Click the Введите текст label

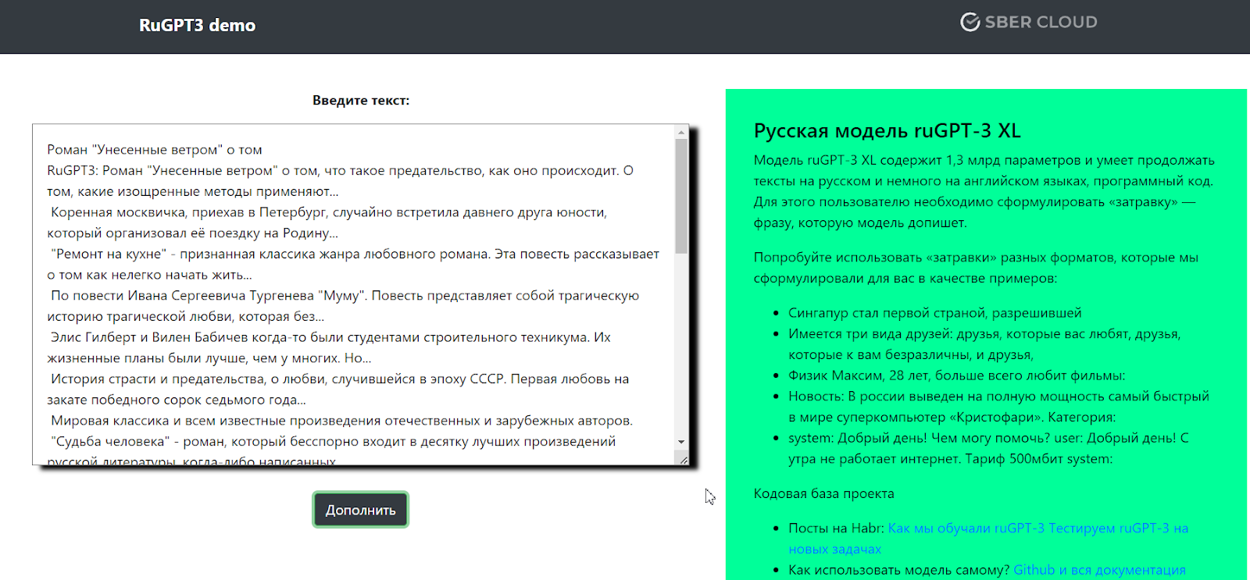pyautogui.click(x=361, y=100)
